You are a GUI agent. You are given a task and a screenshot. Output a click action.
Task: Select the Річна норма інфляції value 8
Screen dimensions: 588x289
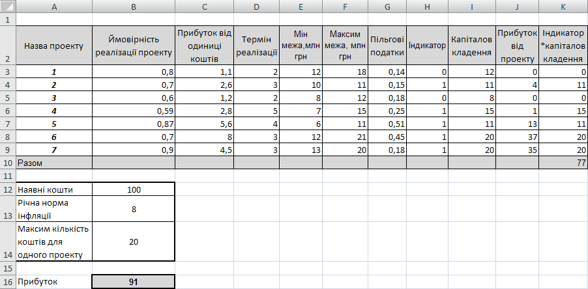click(134, 210)
